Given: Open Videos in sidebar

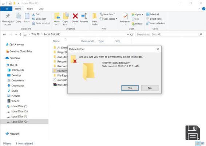Looking at the screenshot, I should [13, 101].
